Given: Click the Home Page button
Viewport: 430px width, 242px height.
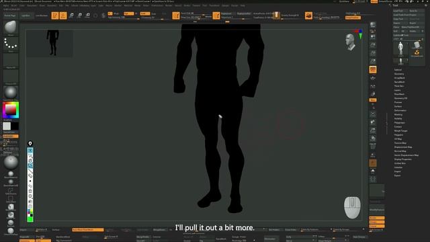Looking at the screenshot, I should point(10,15).
